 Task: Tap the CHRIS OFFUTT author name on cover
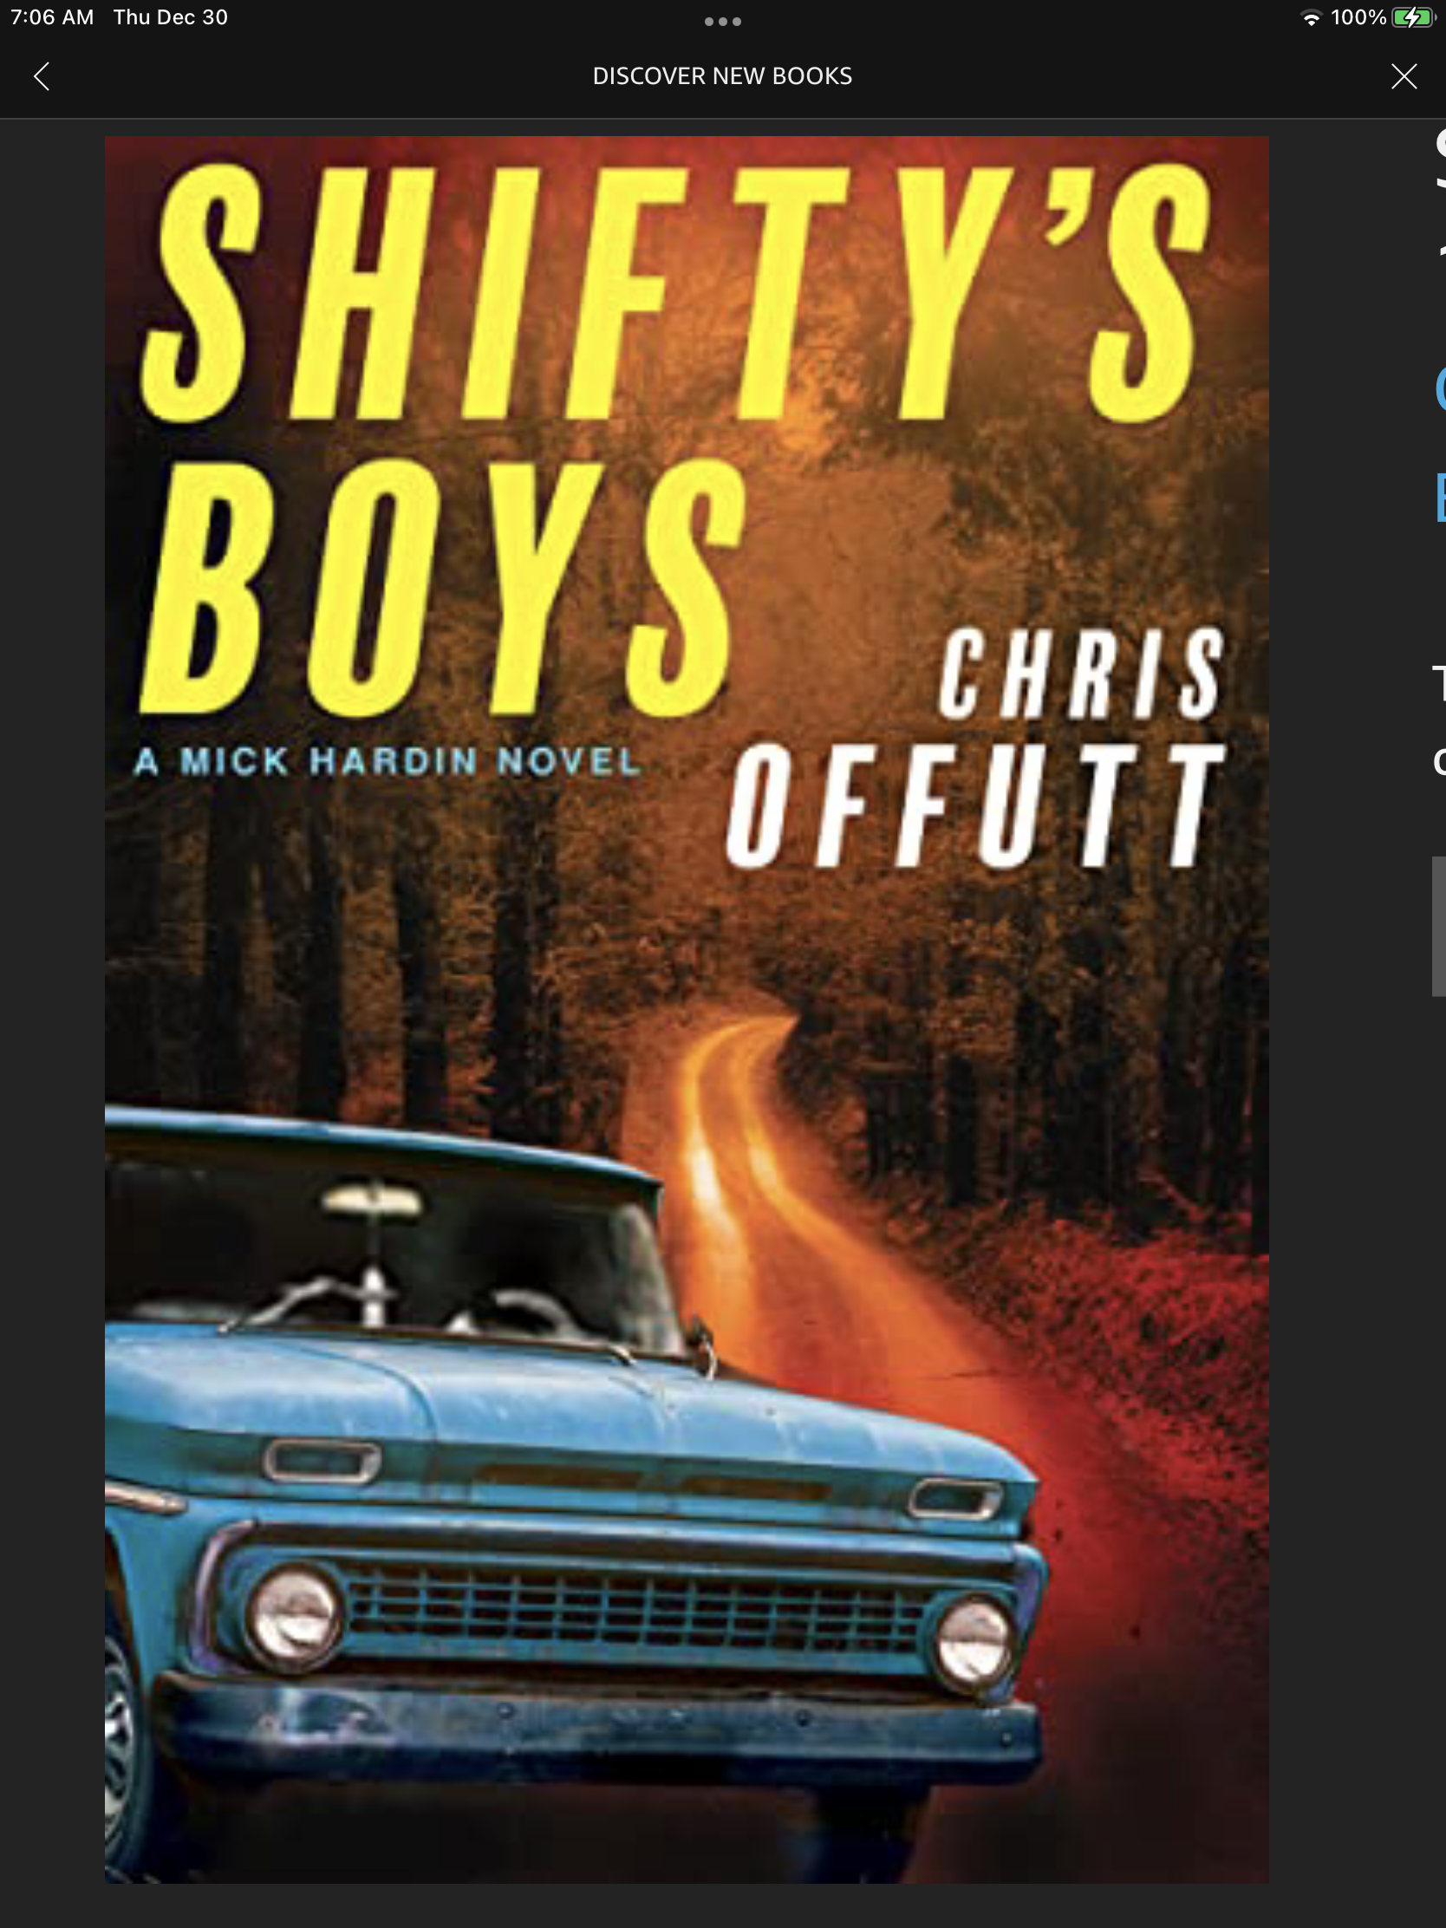[x=976, y=748]
